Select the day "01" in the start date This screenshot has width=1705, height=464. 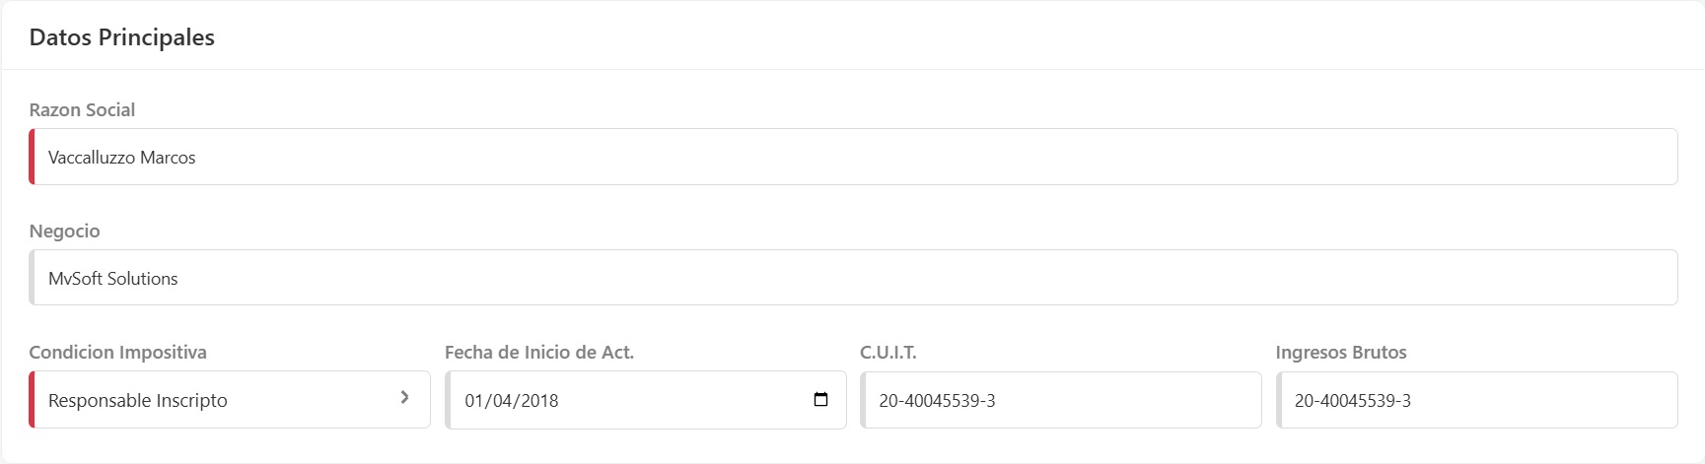coord(474,401)
